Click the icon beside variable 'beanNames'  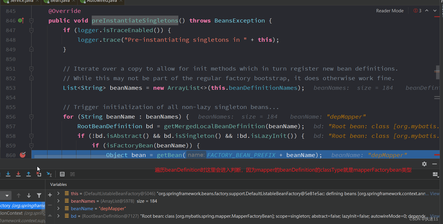pyautogui.click(x=66, y=201)
